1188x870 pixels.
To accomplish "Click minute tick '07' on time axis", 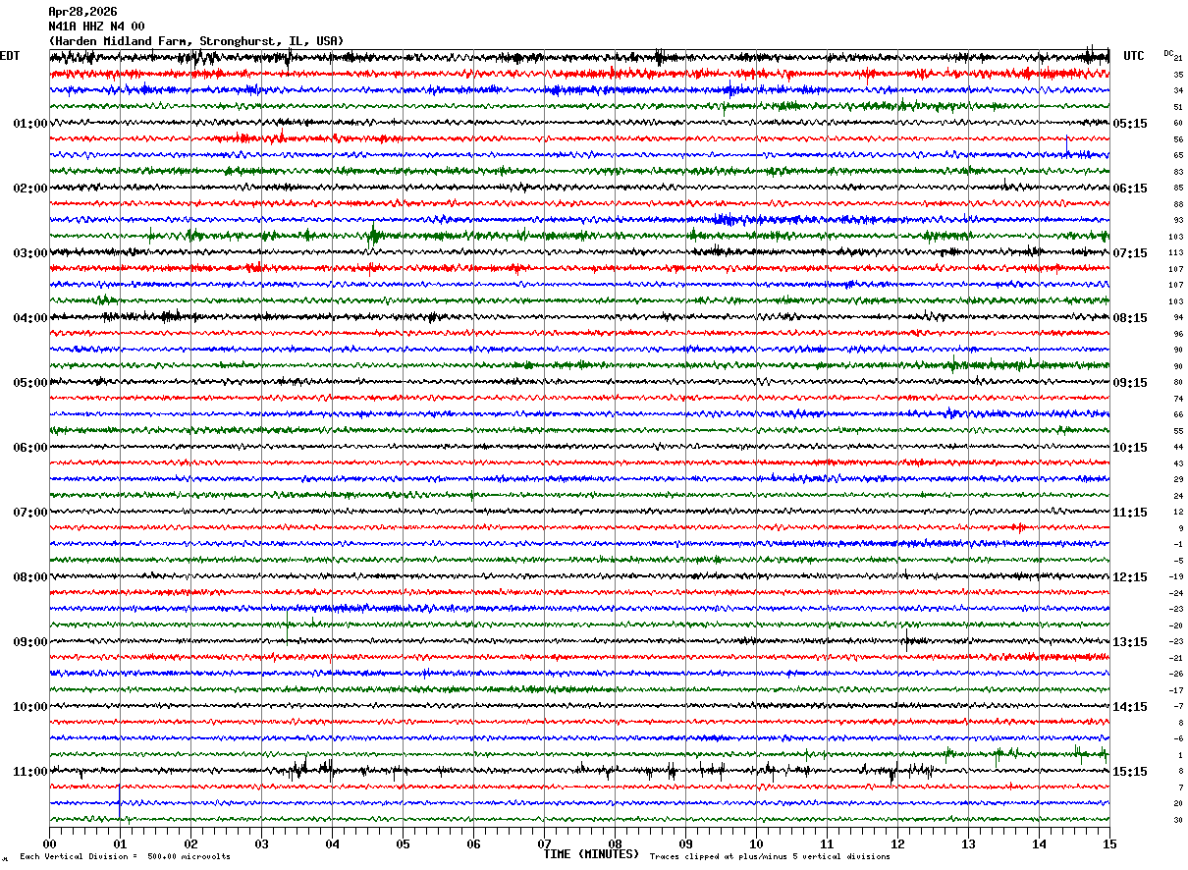I will pyautogui.click(x=544, y=843).
